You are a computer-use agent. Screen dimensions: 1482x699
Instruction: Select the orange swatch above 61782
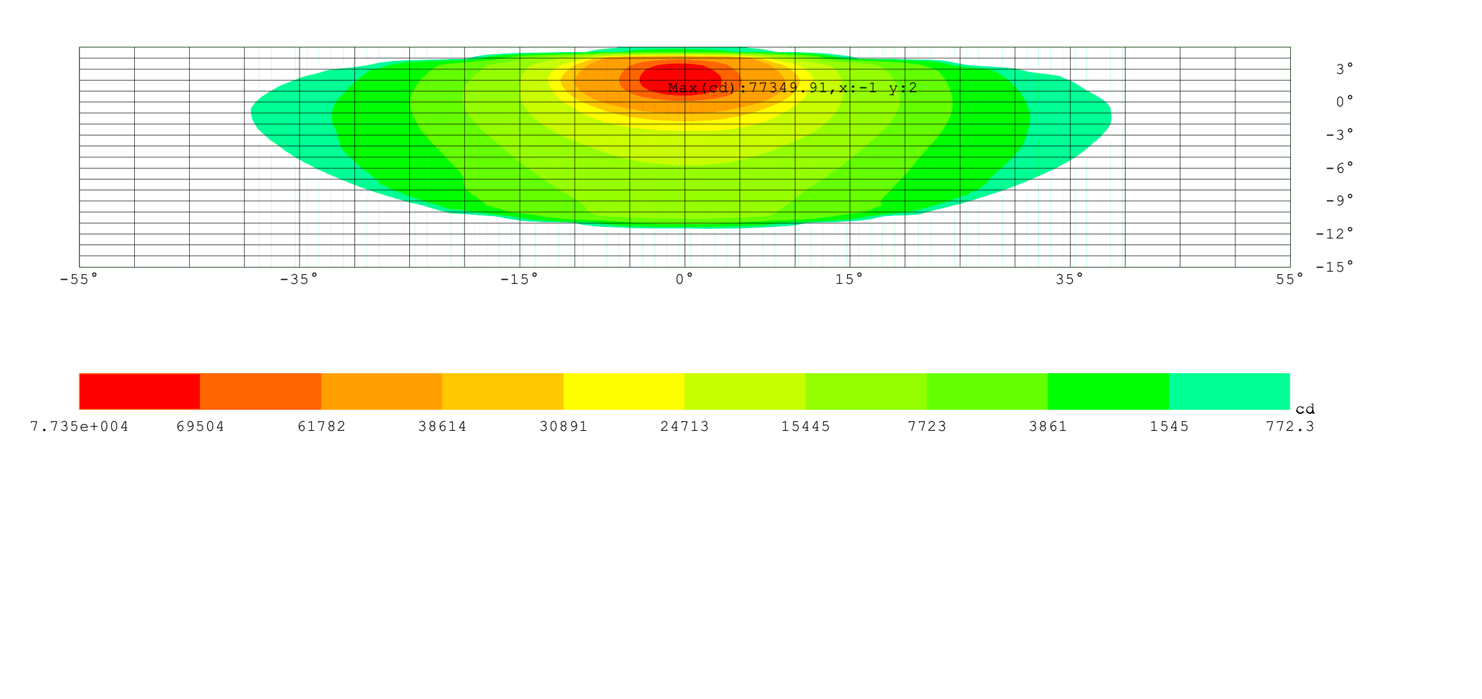point(382,391)
